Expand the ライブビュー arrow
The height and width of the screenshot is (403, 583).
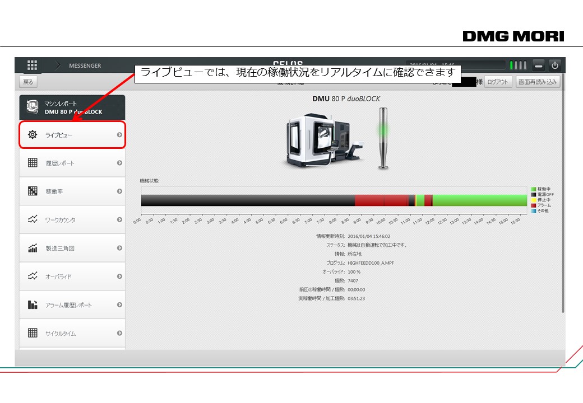(119, 135)
